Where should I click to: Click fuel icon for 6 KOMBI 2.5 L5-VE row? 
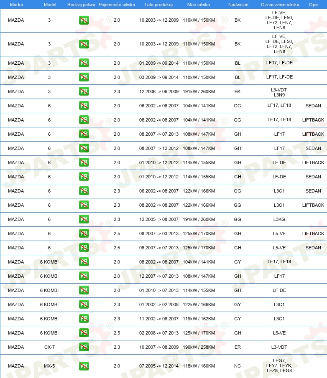pyautogui.click(x=84, y=333)
